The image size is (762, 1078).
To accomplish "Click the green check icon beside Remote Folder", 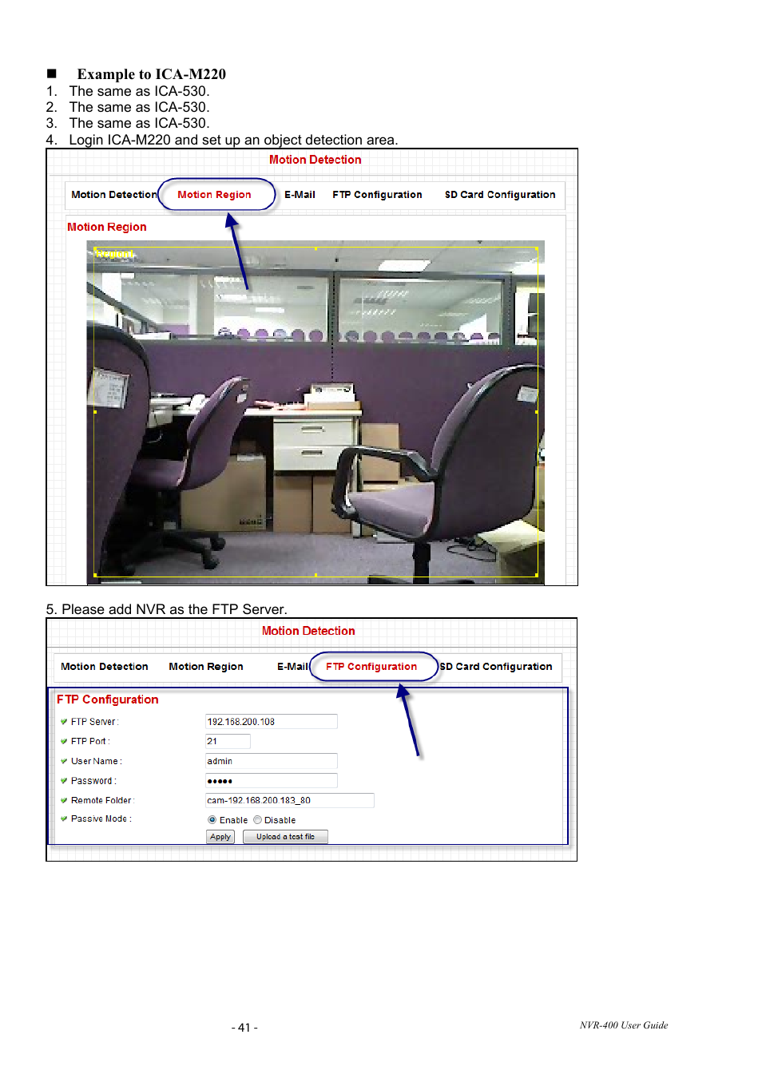I will click(x=64, y=800).
